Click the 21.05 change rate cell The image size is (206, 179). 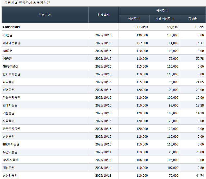[200, 82]
